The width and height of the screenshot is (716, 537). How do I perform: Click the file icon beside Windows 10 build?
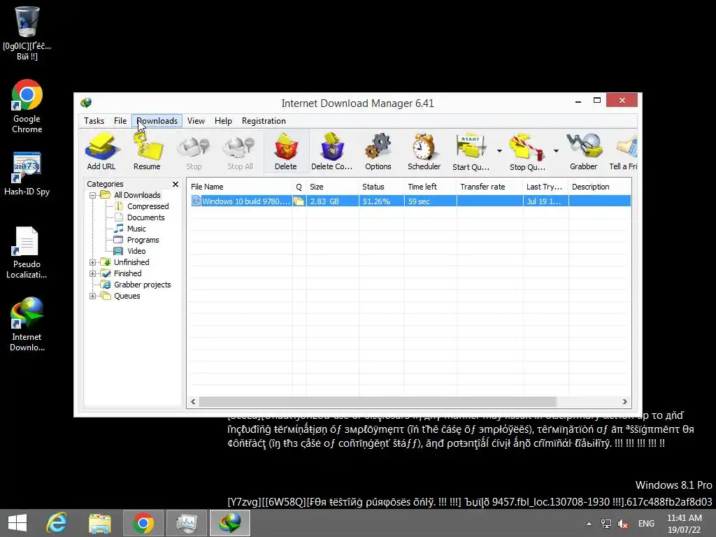point(196,201)
